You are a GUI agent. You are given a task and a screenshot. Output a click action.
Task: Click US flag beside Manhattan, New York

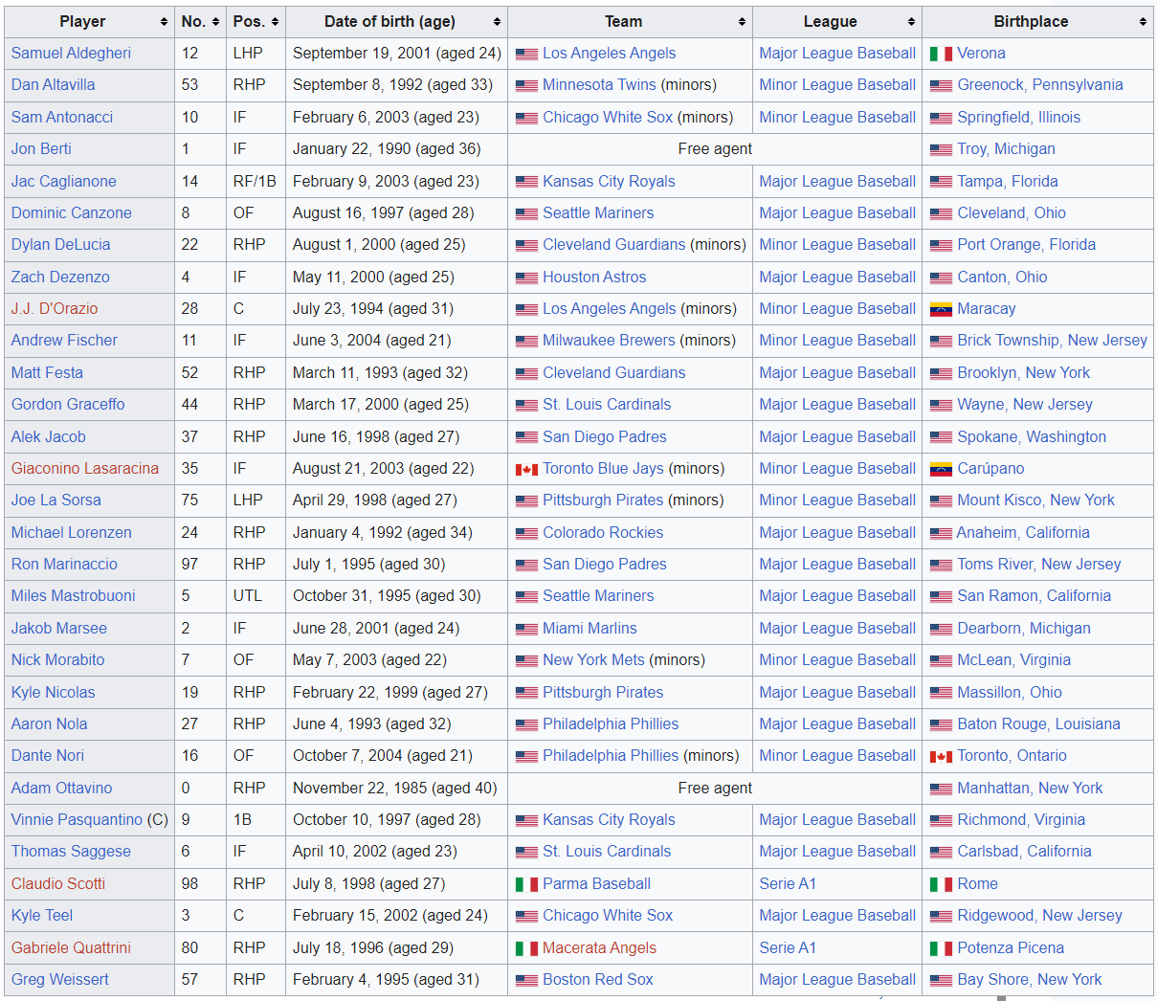pos(941,790)
